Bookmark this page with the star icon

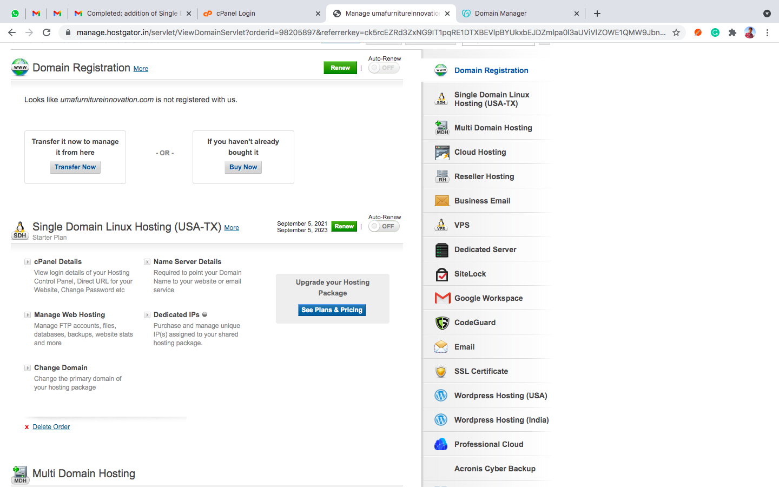point(676,32)
